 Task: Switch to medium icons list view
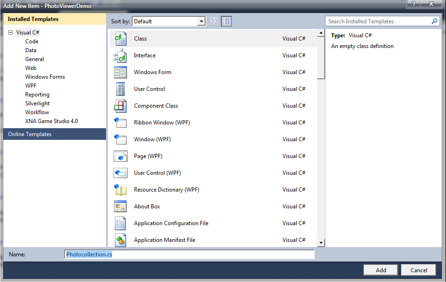tap(227, 21)
